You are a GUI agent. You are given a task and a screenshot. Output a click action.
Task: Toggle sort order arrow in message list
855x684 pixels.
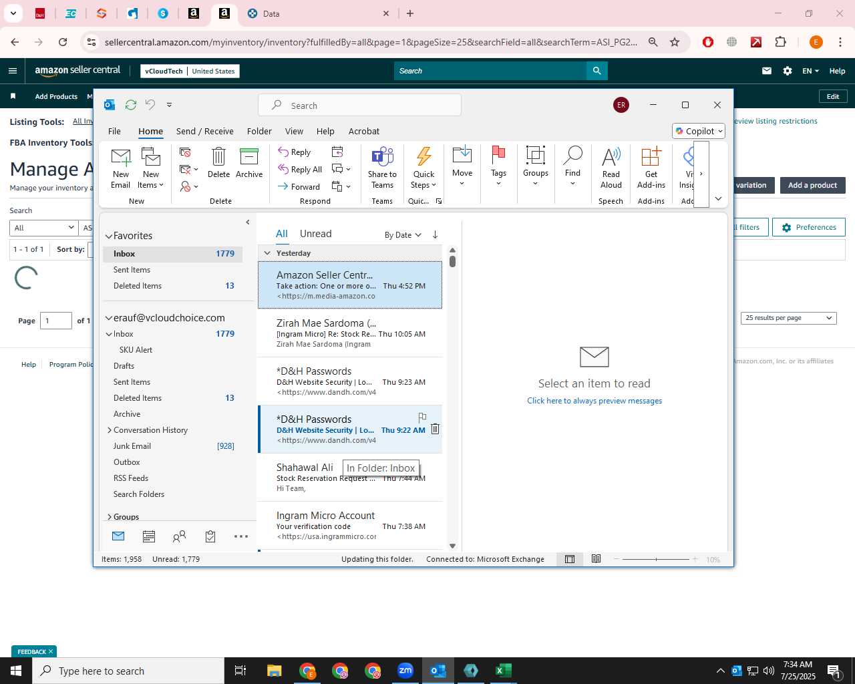pos(436,234)
